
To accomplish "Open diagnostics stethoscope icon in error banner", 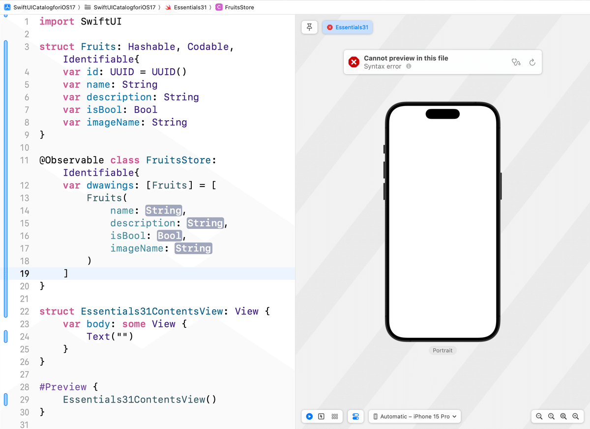I will (516, 62).
